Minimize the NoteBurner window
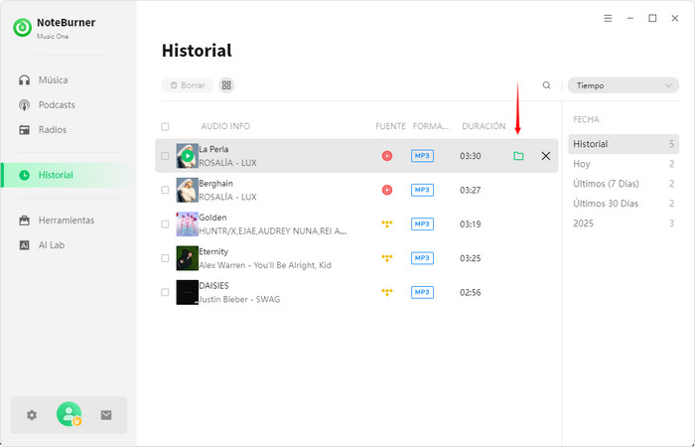Image resolution: width=695 pixels, height=447 pixels. [x=629, y=18]
